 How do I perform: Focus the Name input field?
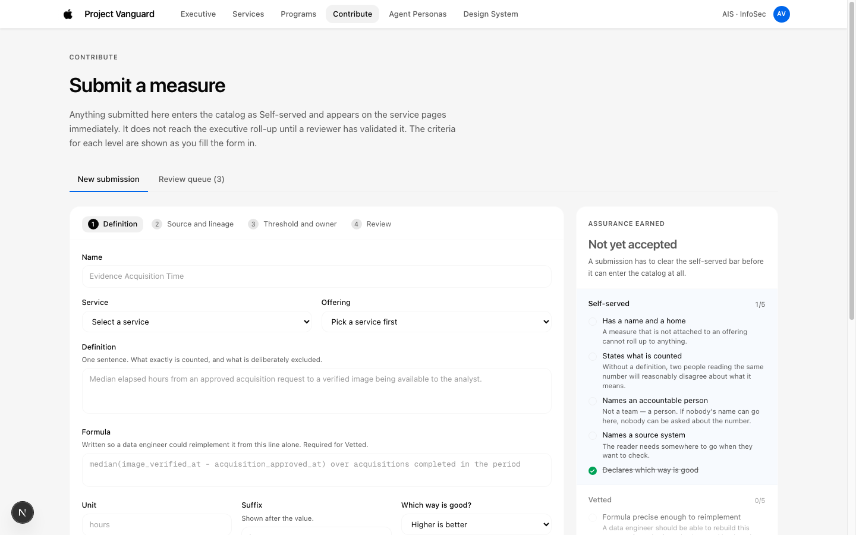pyautogui.click(x=316, y=276)
